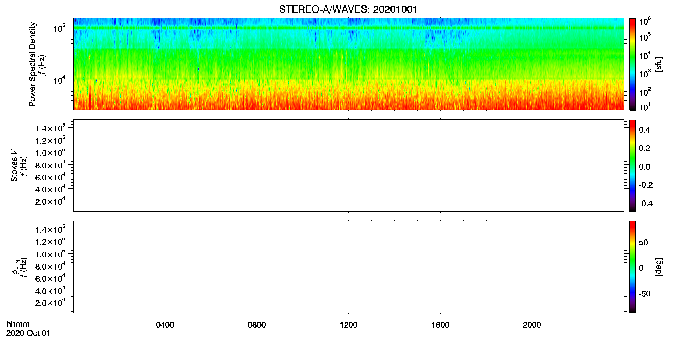The width and height of the screenshot is (697, 359).
Task: Click the STEREO-A/WAVES: 20201001 plot title
Action: (x=348, y=9)
